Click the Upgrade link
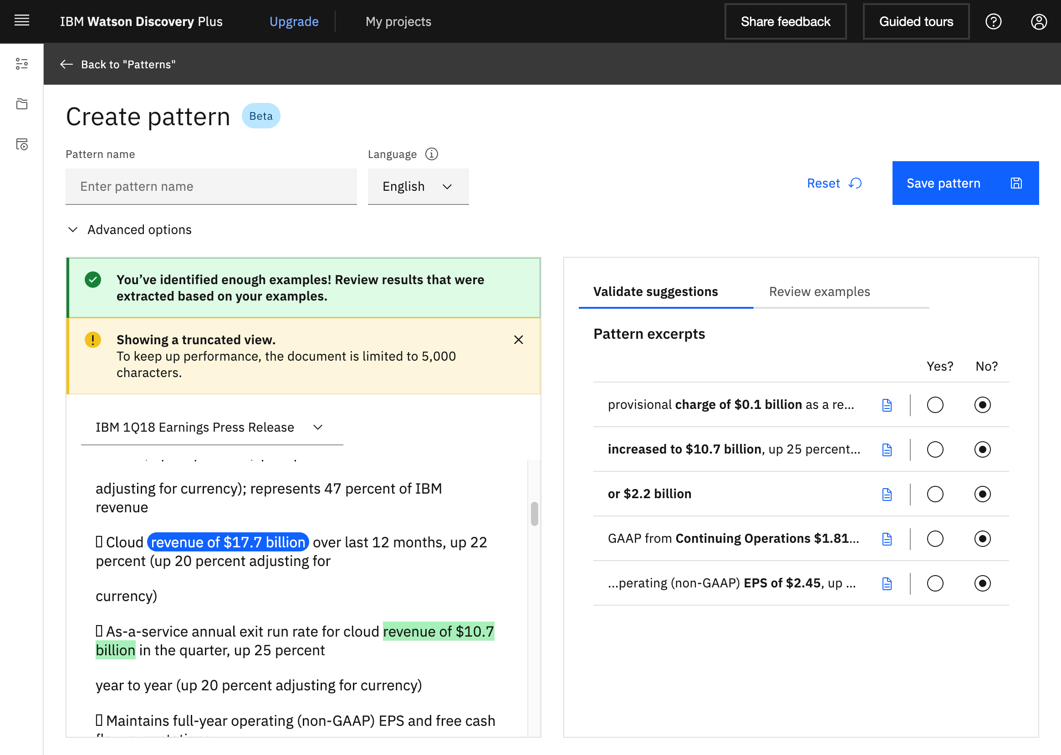Screen dimensions: 1061x755 tap(294, 21)
